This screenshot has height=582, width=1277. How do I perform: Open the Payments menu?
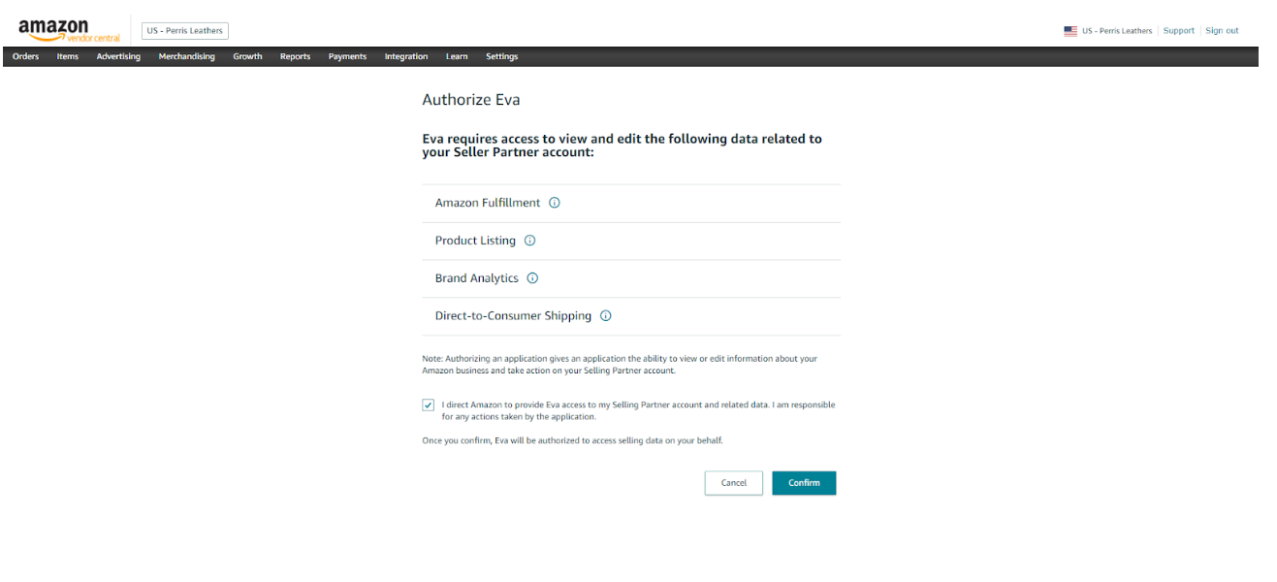coord(347,56)
